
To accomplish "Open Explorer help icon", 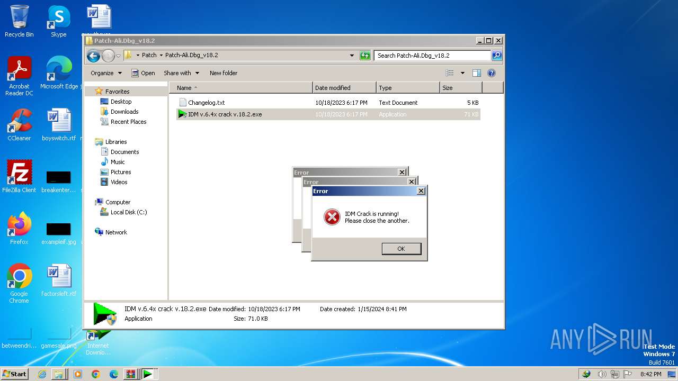I will pyautogui.click(x=491, y=73).
